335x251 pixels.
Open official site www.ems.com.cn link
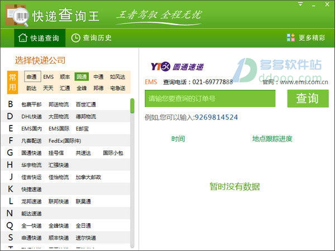click(304, 82)
